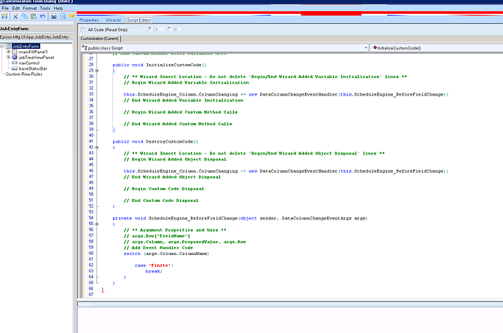
Task: Click the Print toolbar icon
Action: [54, 16]
